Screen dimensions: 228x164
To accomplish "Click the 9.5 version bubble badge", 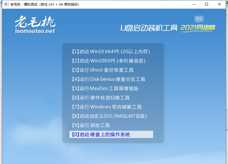I will pos(199,19).
